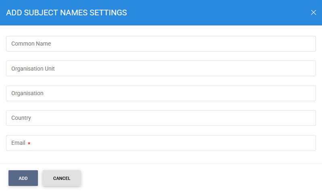This screenshot has height=192, width=322.
Task: Click the 'Country' placeholder text
Action: tap(21, 118)
